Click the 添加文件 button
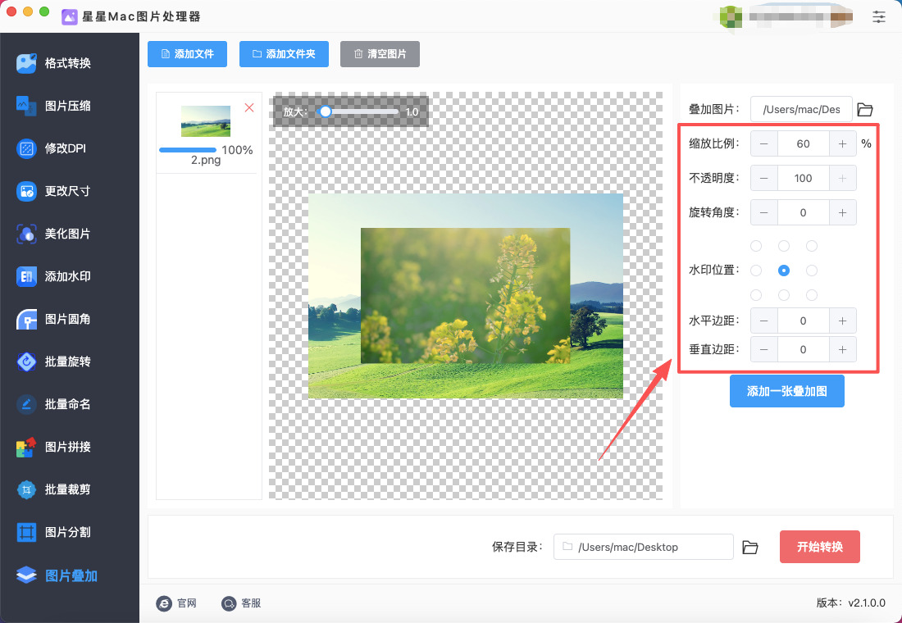 187,54
